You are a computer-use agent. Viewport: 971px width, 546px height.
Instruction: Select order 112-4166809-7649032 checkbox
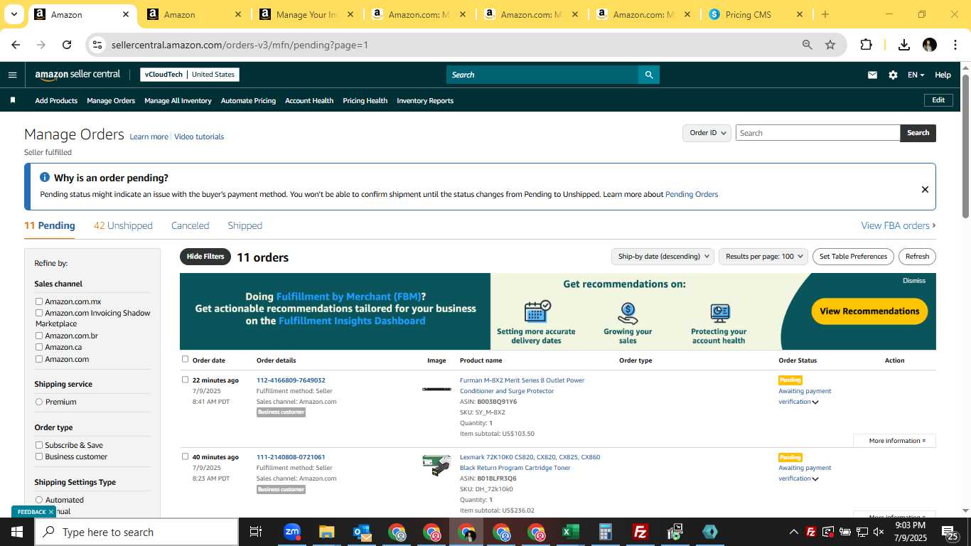pyautogui.click(x=186, y=380)
